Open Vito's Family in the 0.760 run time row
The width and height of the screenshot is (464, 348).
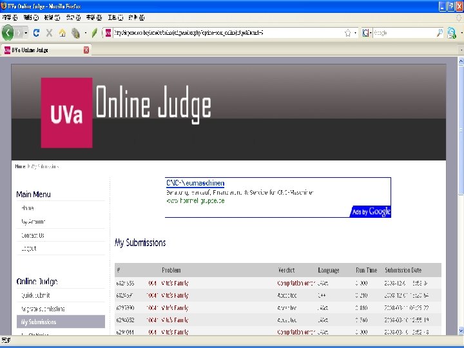[x=175, y=320]
